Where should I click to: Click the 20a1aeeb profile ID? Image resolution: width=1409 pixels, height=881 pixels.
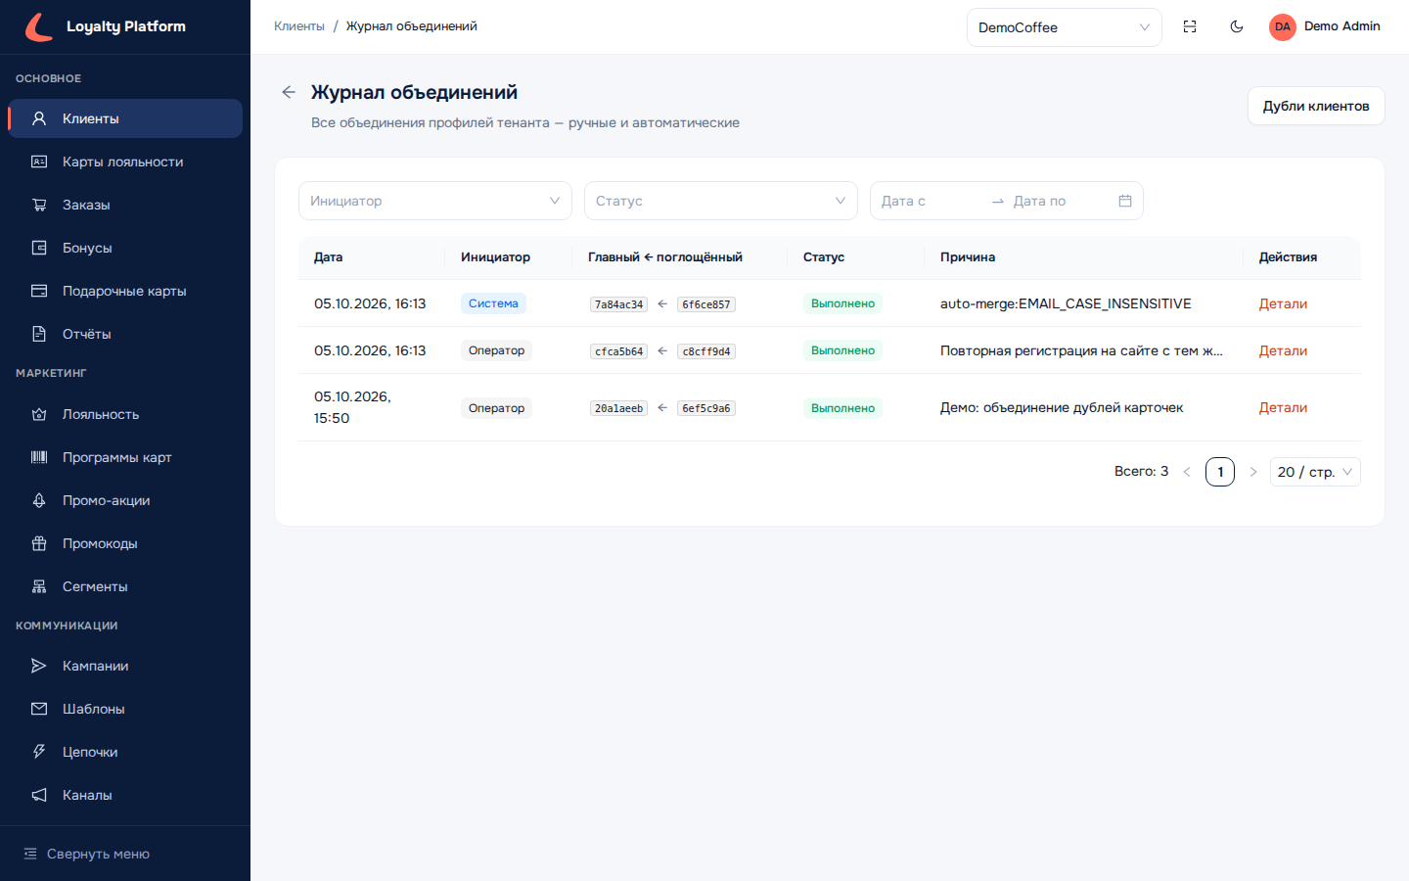point(618,408)
